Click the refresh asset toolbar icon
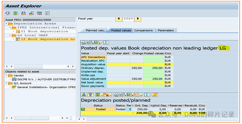 click(8, 13)
